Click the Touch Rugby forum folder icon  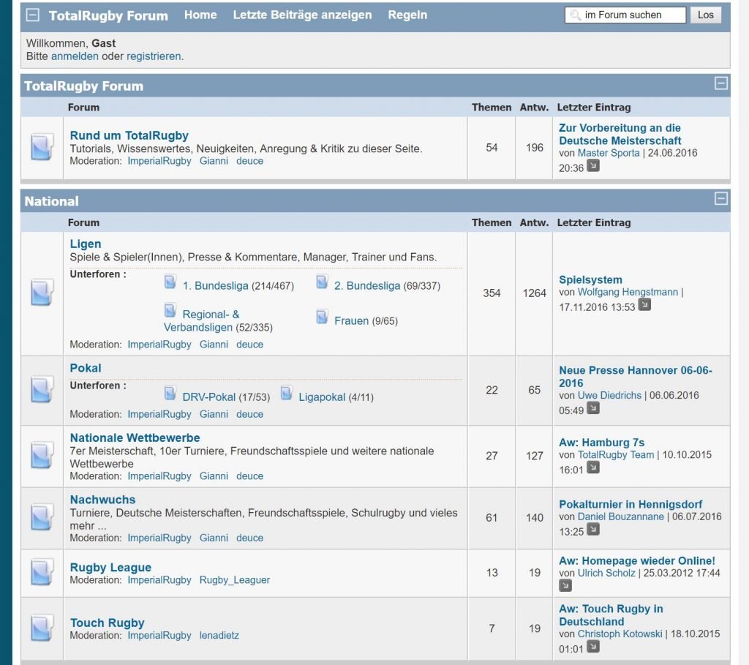click(x=42, y=628)
